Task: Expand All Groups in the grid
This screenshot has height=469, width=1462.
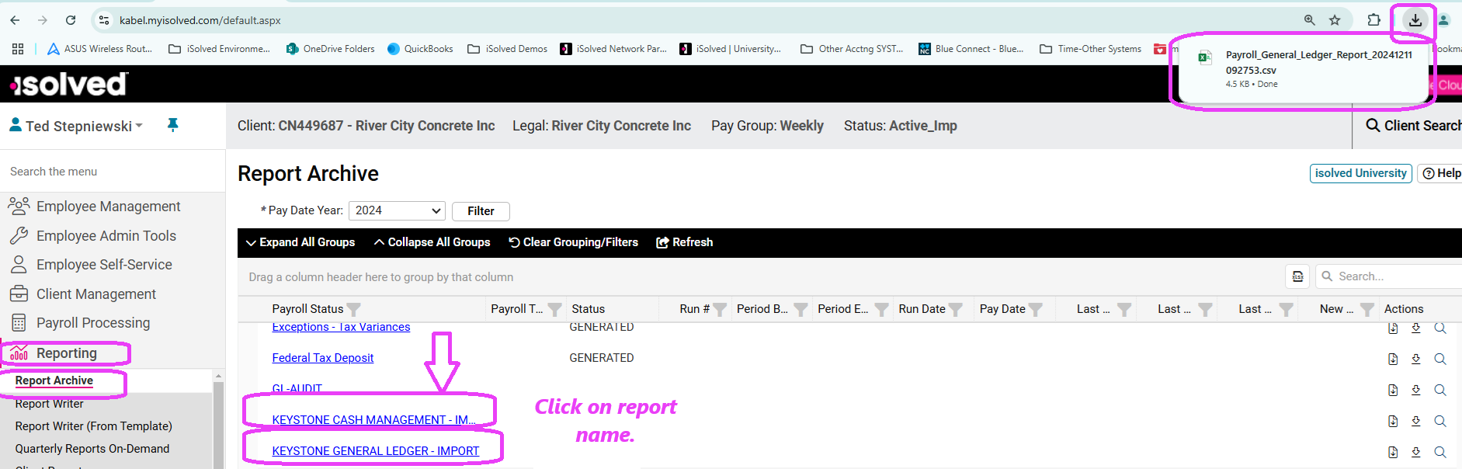Action: click(x=300, y=242)
